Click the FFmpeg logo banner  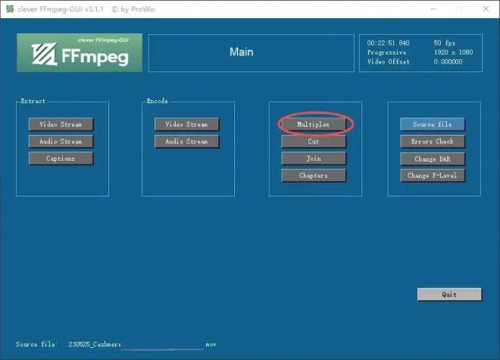pyautogui.click(x=80, y=52)
